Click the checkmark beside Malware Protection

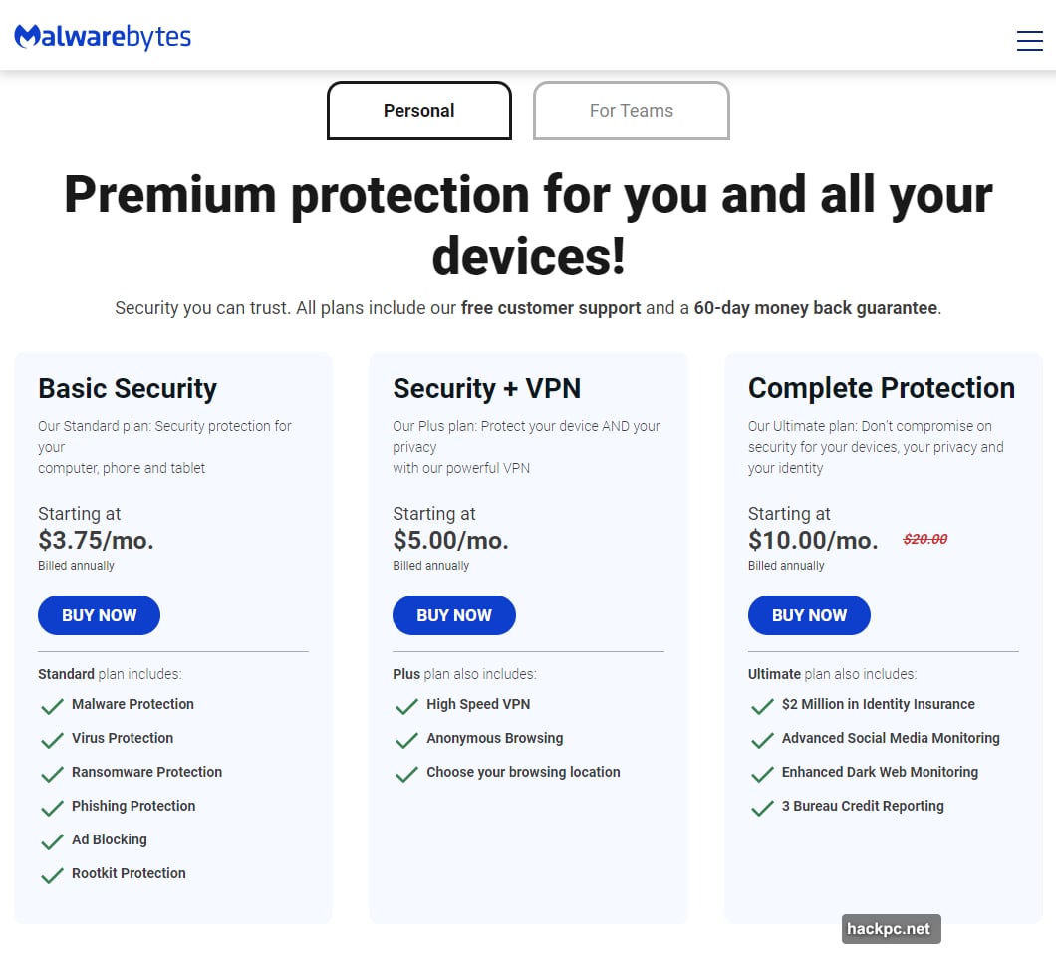pyautogui.click(x=52, y=704)
